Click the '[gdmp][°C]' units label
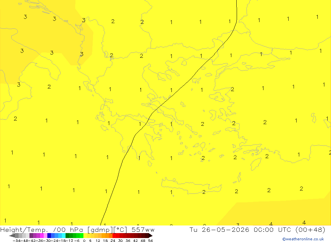Viewport: 331px width, 242px height. [108, 230]
